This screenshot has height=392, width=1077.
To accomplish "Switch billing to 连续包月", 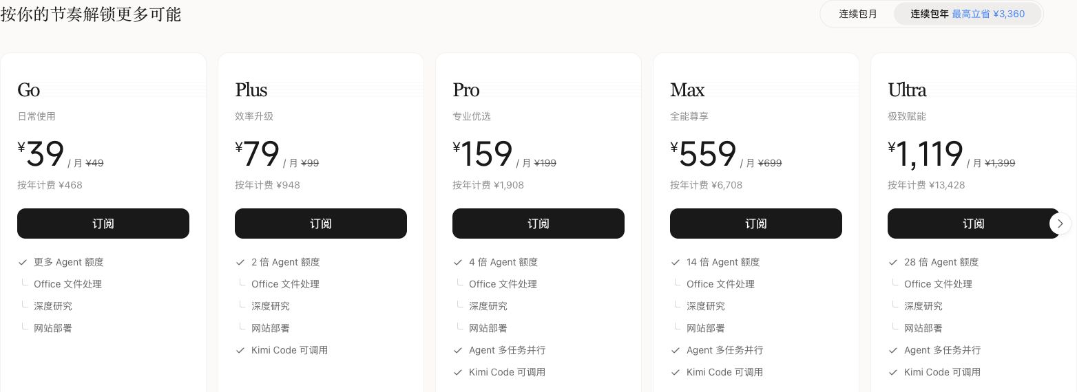I will [858, 14].
